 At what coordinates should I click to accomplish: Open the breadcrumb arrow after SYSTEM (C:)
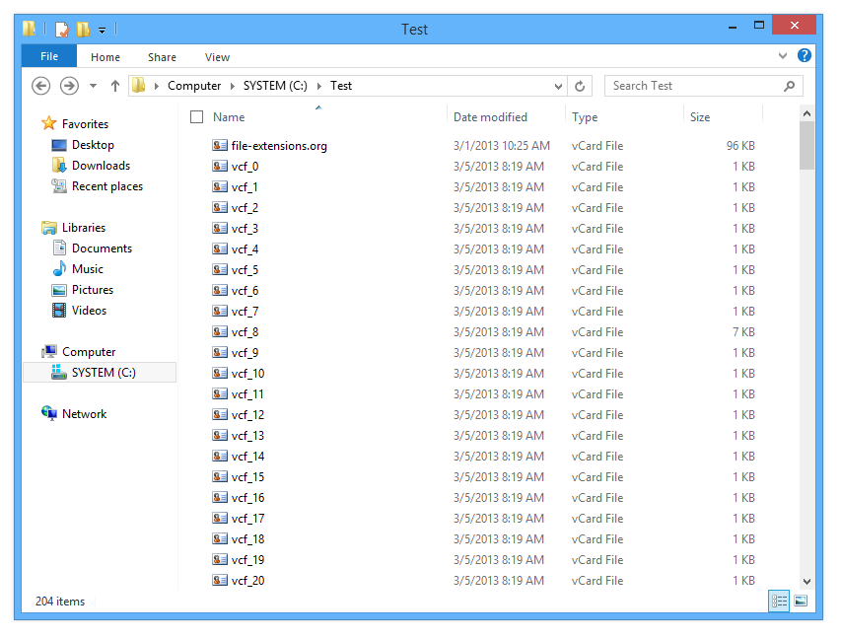coord(318,86)
